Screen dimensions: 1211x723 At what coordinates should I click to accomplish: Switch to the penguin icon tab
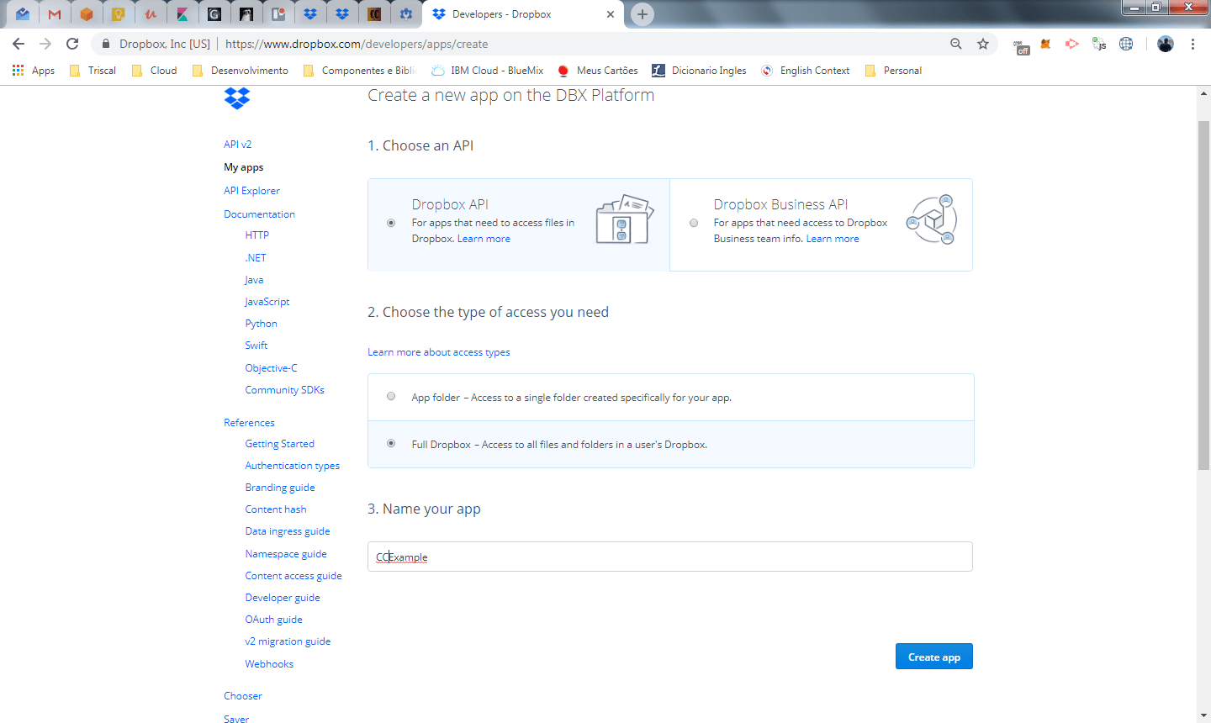(x=246, y=14)
